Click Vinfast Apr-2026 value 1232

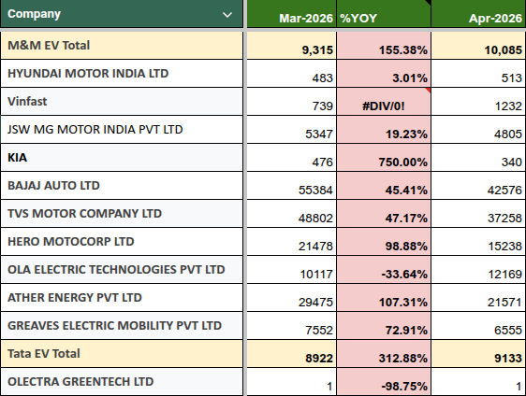pyautogui.click(x=478, y=102)
